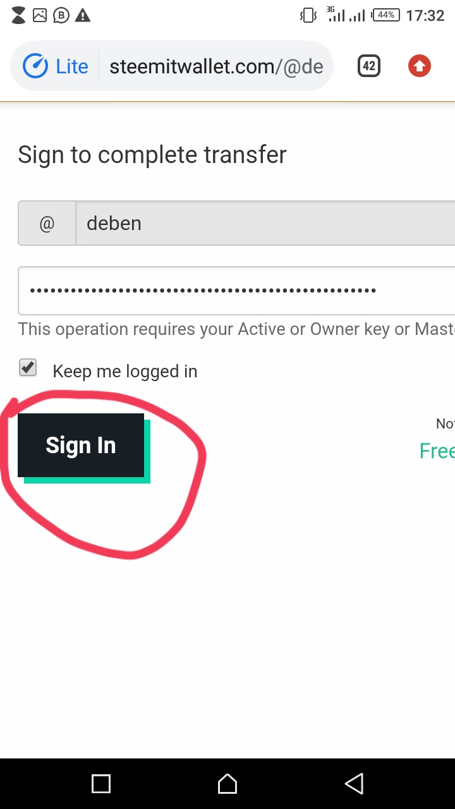Tap the red update arrow icon

(420, 66)
